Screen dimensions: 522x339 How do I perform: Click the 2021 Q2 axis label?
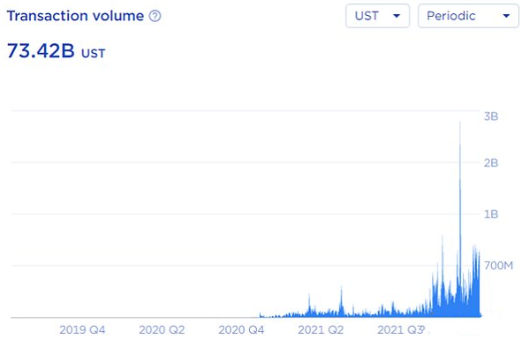click(321, 329)
